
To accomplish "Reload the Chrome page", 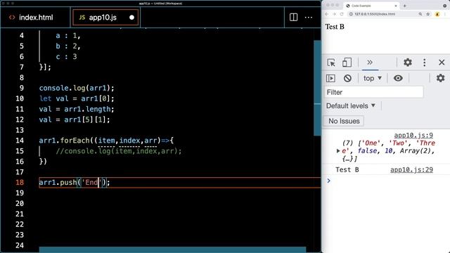I will pos(342,14).
